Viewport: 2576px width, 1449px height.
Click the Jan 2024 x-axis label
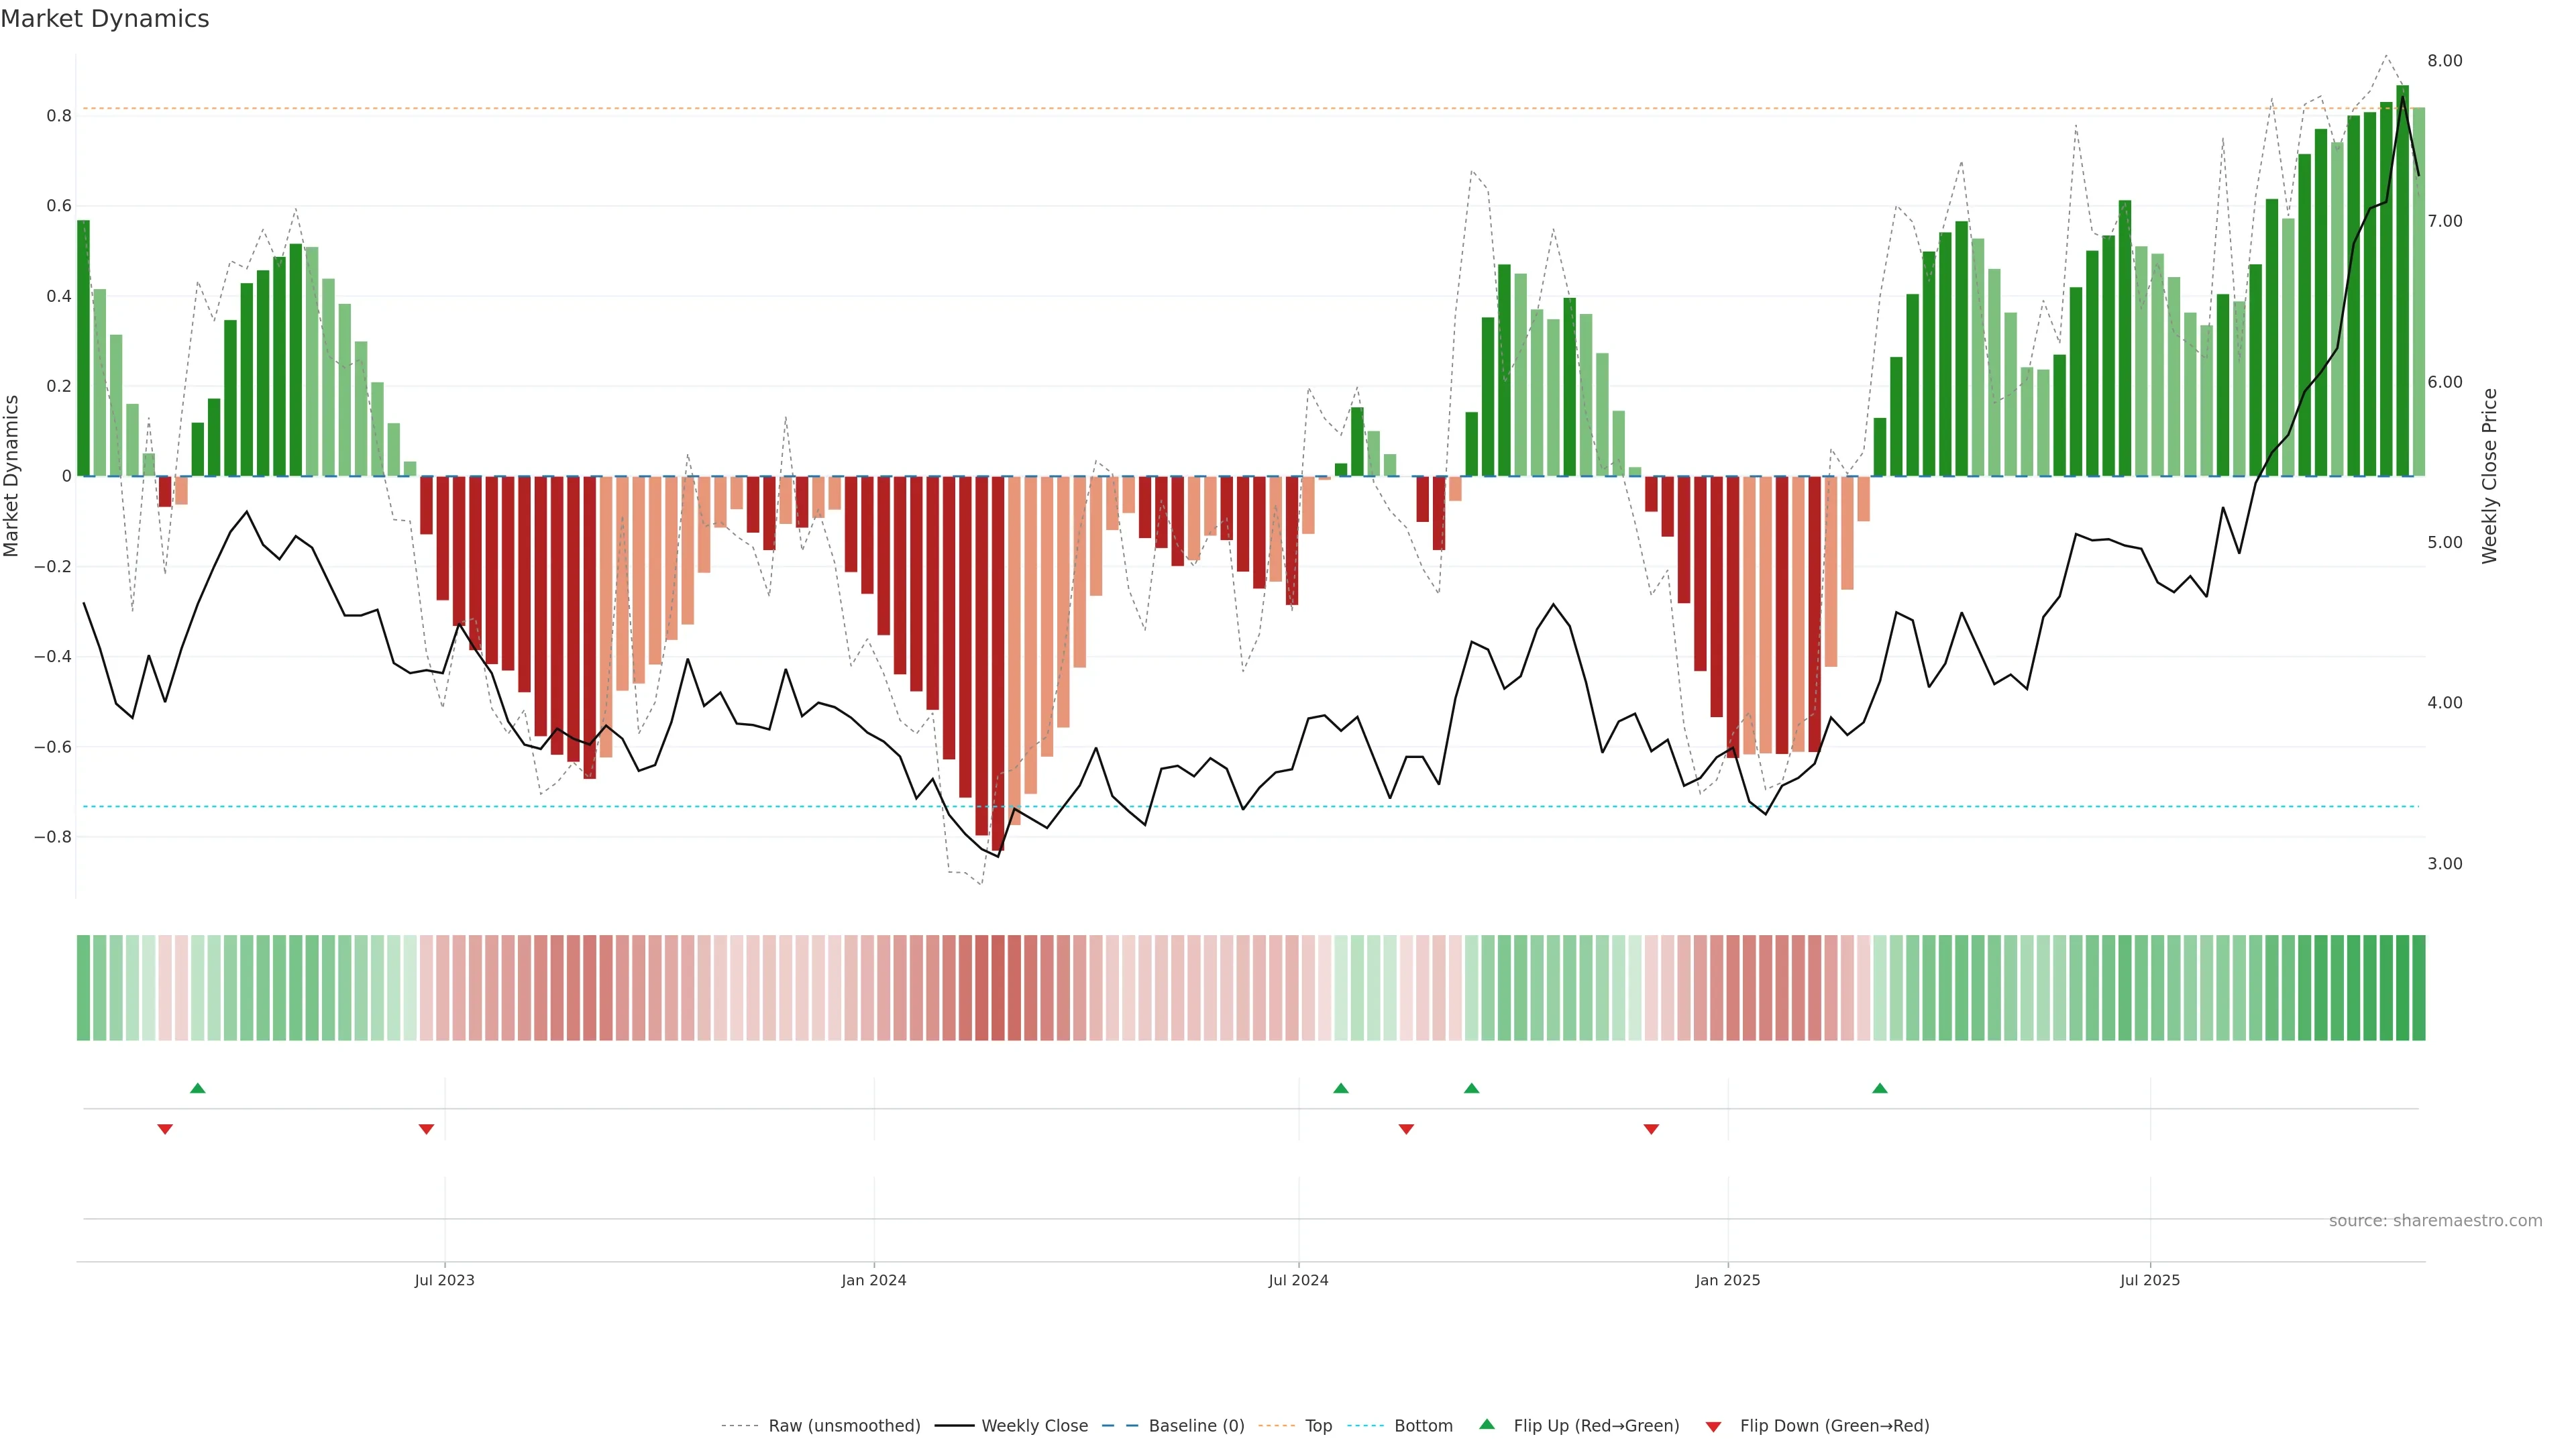(873, 1280)
